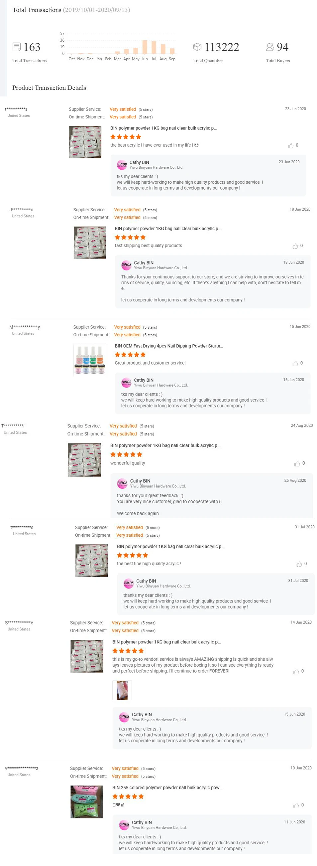317x866 pixels.
Task: Open the customer-uploaded review photo
Action: pyautogui.click(x=122, y=690)
